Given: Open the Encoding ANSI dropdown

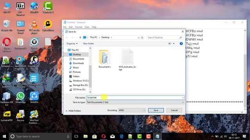Looking at the screenshot, I should pyautogui.click(x=132, y=110).
